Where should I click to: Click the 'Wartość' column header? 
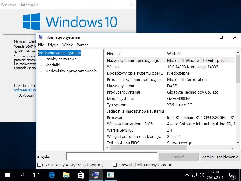[x=200, y=53]
